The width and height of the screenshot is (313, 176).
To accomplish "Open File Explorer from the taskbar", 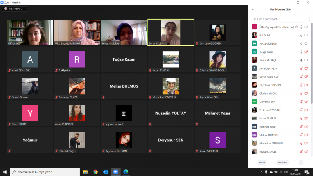I will (x=85, y=172).
